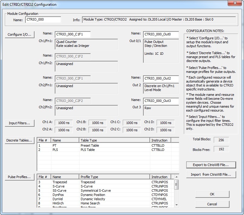Select the Trapezoid pulse profile row
This screenshot has height=215, width=244.
point(91,182)
